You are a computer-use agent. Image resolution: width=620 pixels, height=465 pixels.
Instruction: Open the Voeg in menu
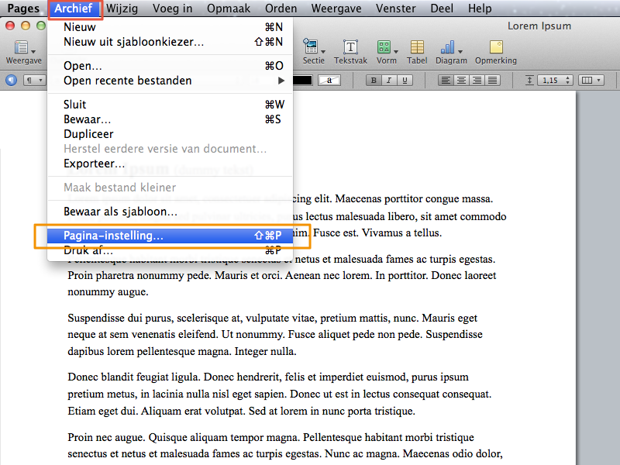tap(172, 9)
